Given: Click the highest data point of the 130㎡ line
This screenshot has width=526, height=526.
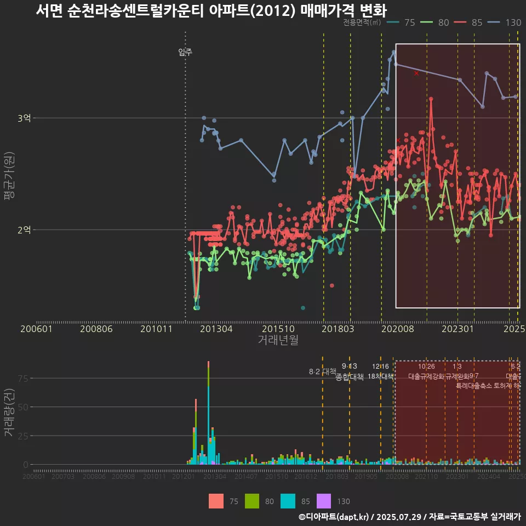Looking at the screenshot, I should tap(393, 52).
